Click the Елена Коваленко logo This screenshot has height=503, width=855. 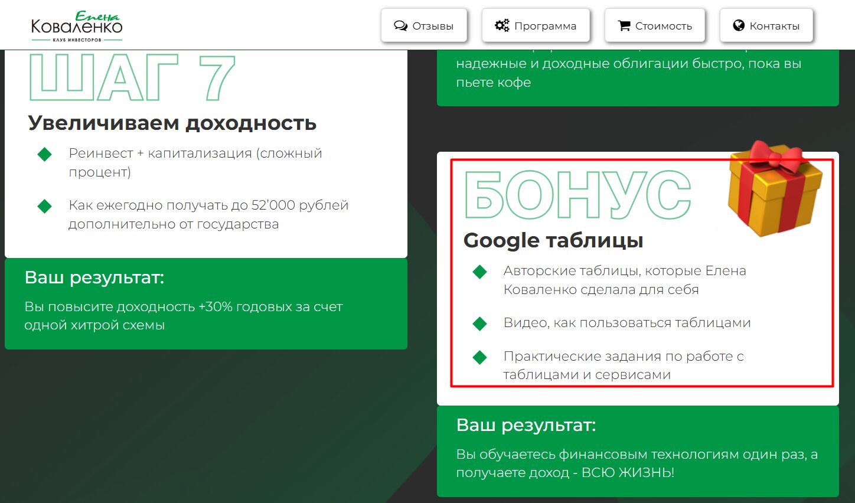pyautogui.click(x=77, y=27)
